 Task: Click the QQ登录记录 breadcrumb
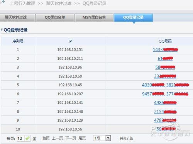click(95, 3)
